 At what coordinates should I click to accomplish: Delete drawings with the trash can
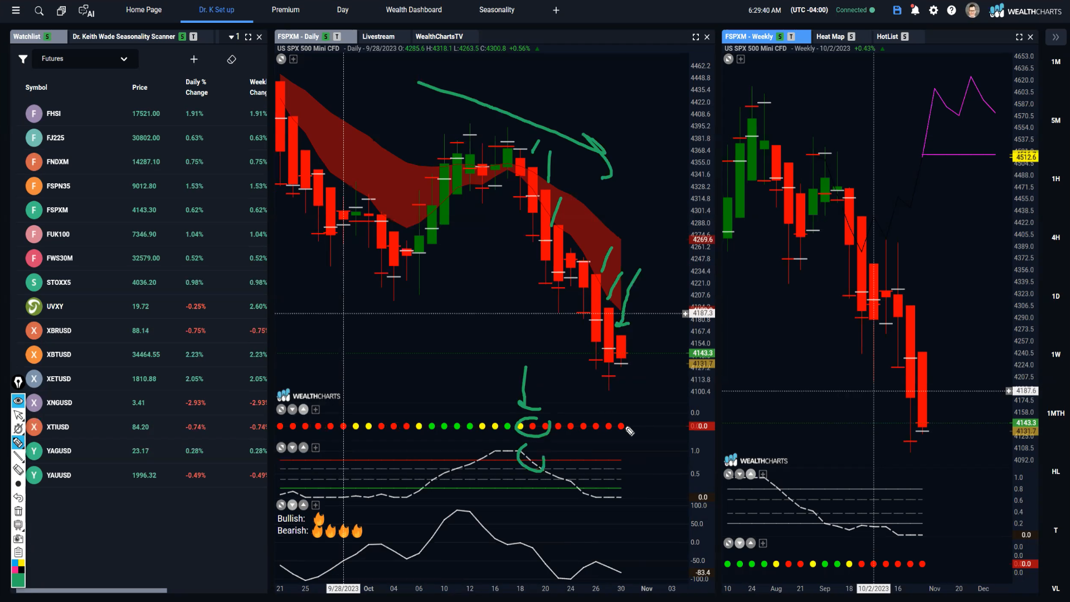[18, 511]
